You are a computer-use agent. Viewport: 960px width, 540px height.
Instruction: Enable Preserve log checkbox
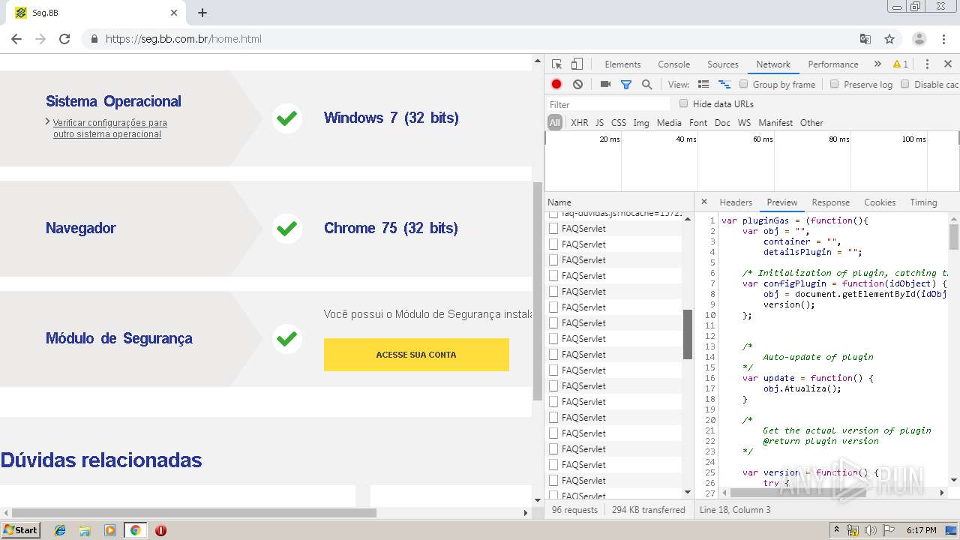click(x=834, y=84)
